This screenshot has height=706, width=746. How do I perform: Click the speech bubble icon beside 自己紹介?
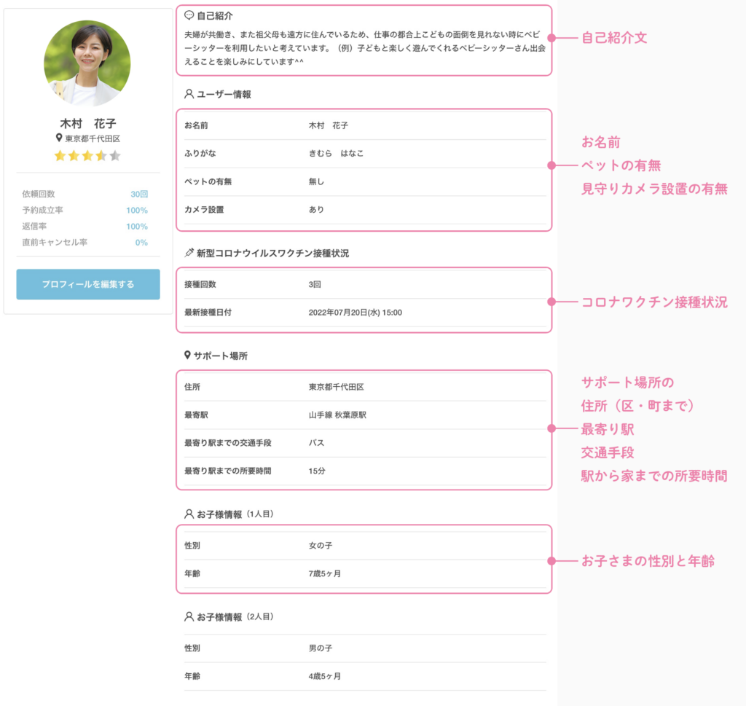click(189, 15)
